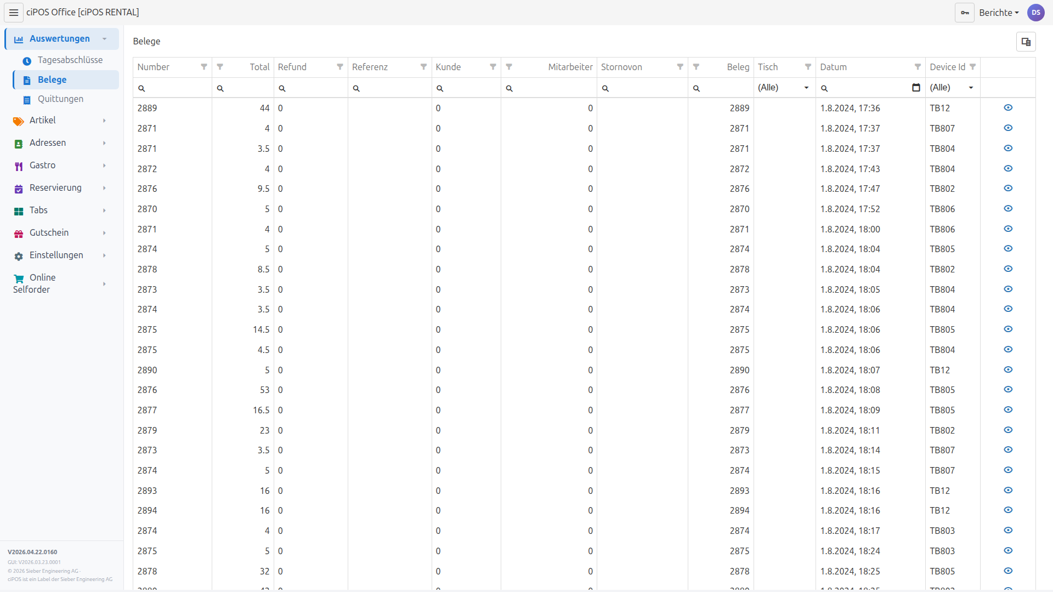Open filter for Refund column

pyautogui.click(x=340, y=67)
